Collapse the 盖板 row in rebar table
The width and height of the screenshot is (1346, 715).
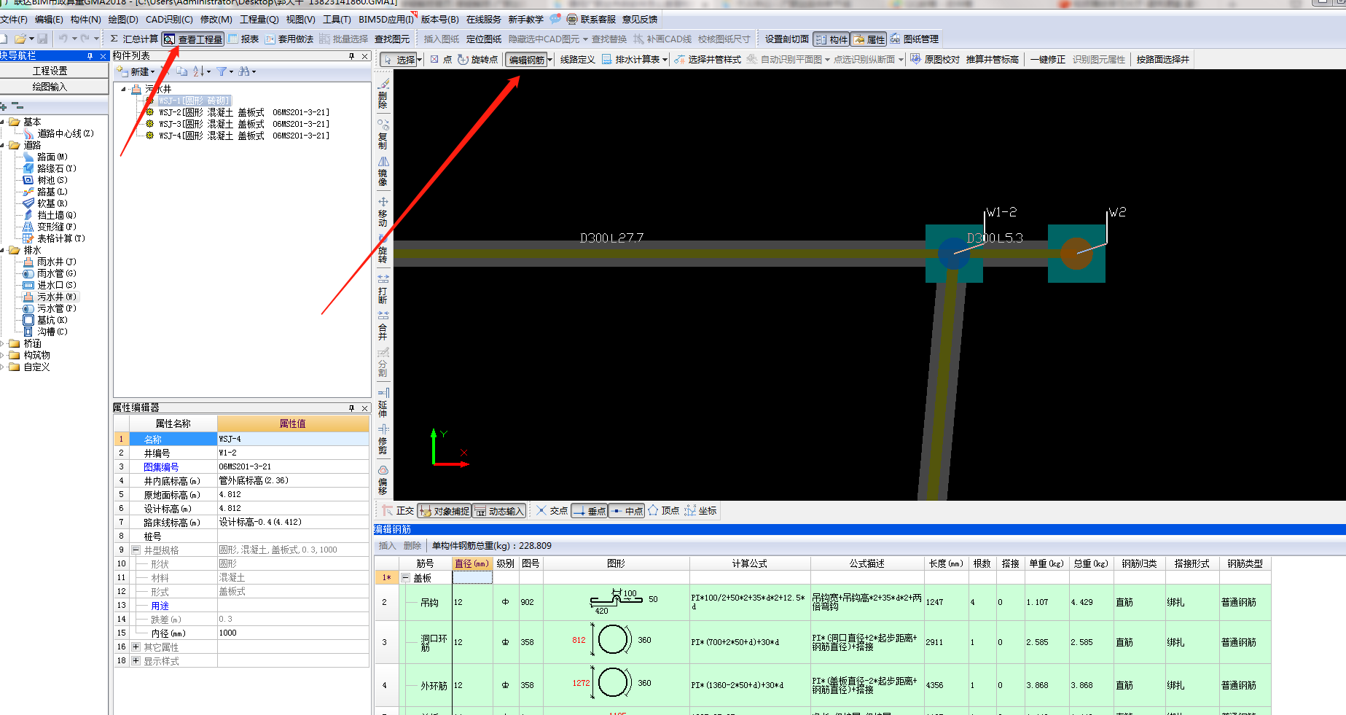(x=405, y=577)
